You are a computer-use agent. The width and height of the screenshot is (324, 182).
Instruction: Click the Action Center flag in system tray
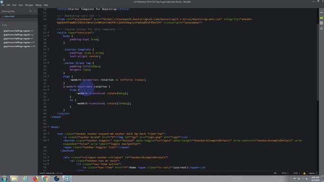(295, 178)
